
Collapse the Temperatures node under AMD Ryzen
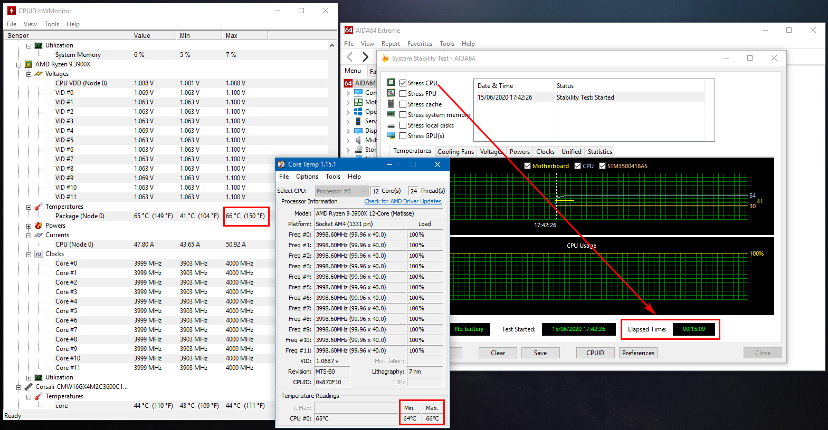coord(28,207)
